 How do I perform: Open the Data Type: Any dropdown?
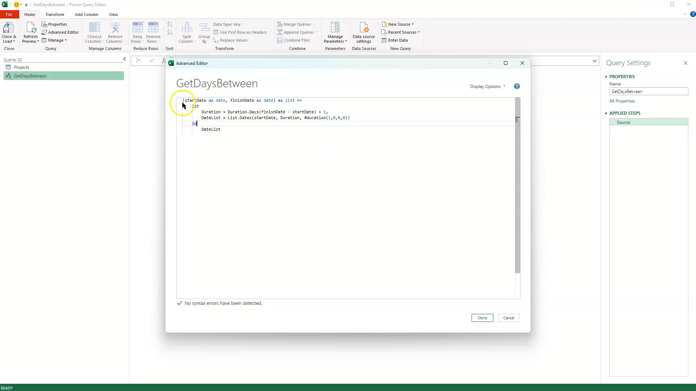point(228,24)
